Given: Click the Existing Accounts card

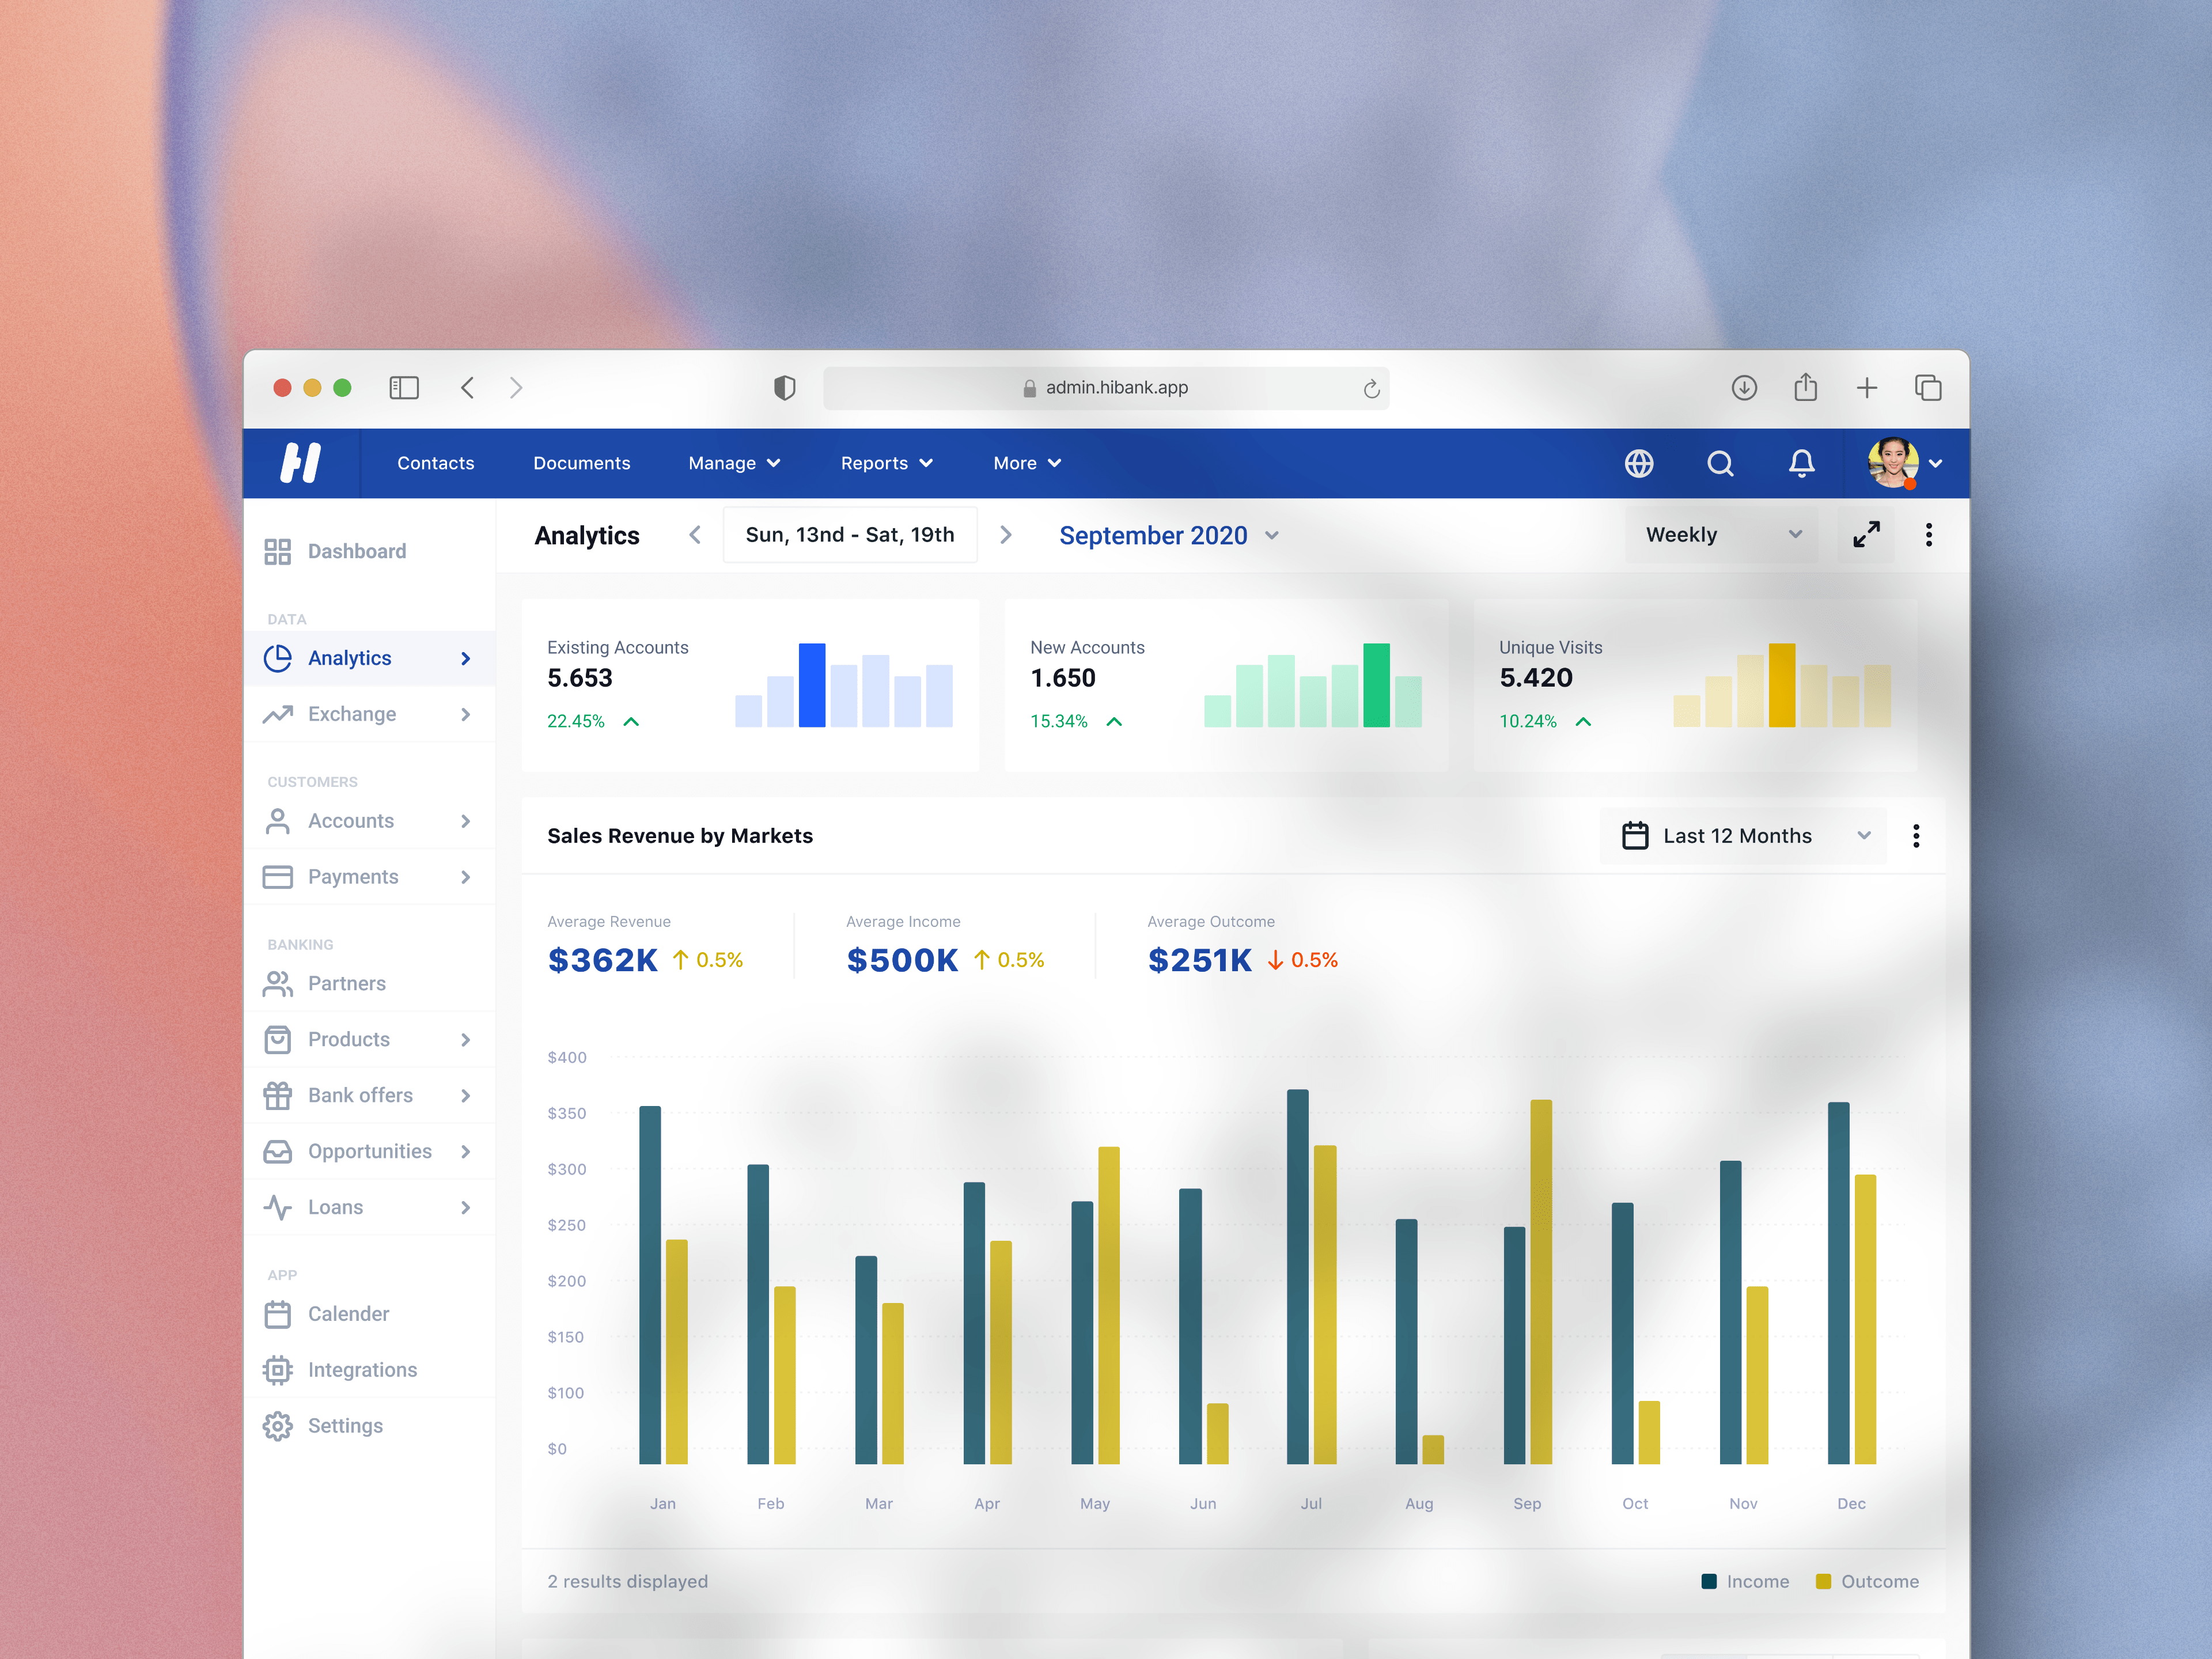Looking at the screenshot, I should pos(750,685).
